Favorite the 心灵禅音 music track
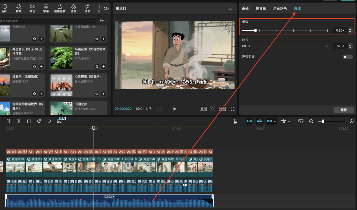 coord(97,94)
